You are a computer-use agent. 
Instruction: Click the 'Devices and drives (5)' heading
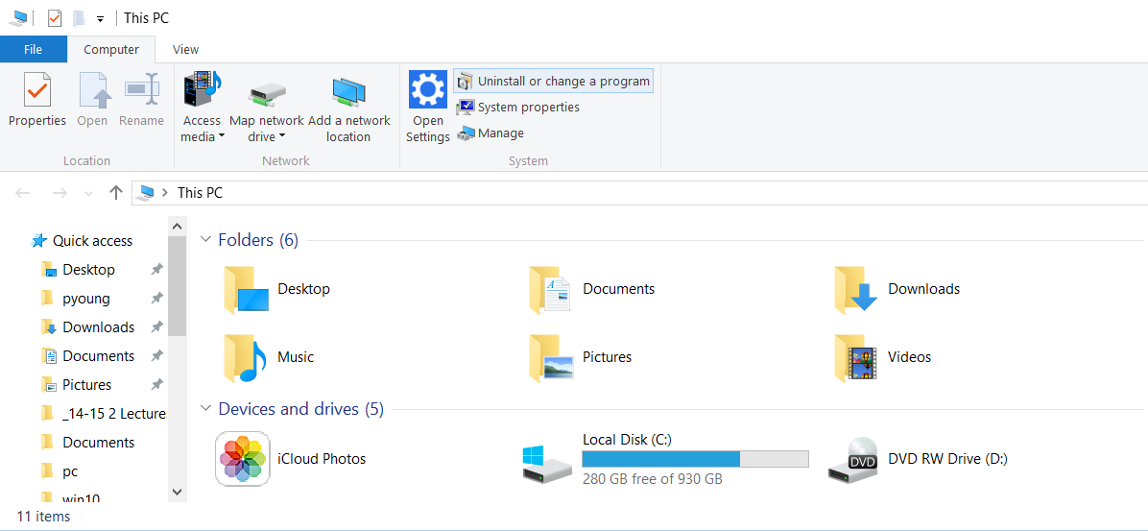click(x=300, y=409)
